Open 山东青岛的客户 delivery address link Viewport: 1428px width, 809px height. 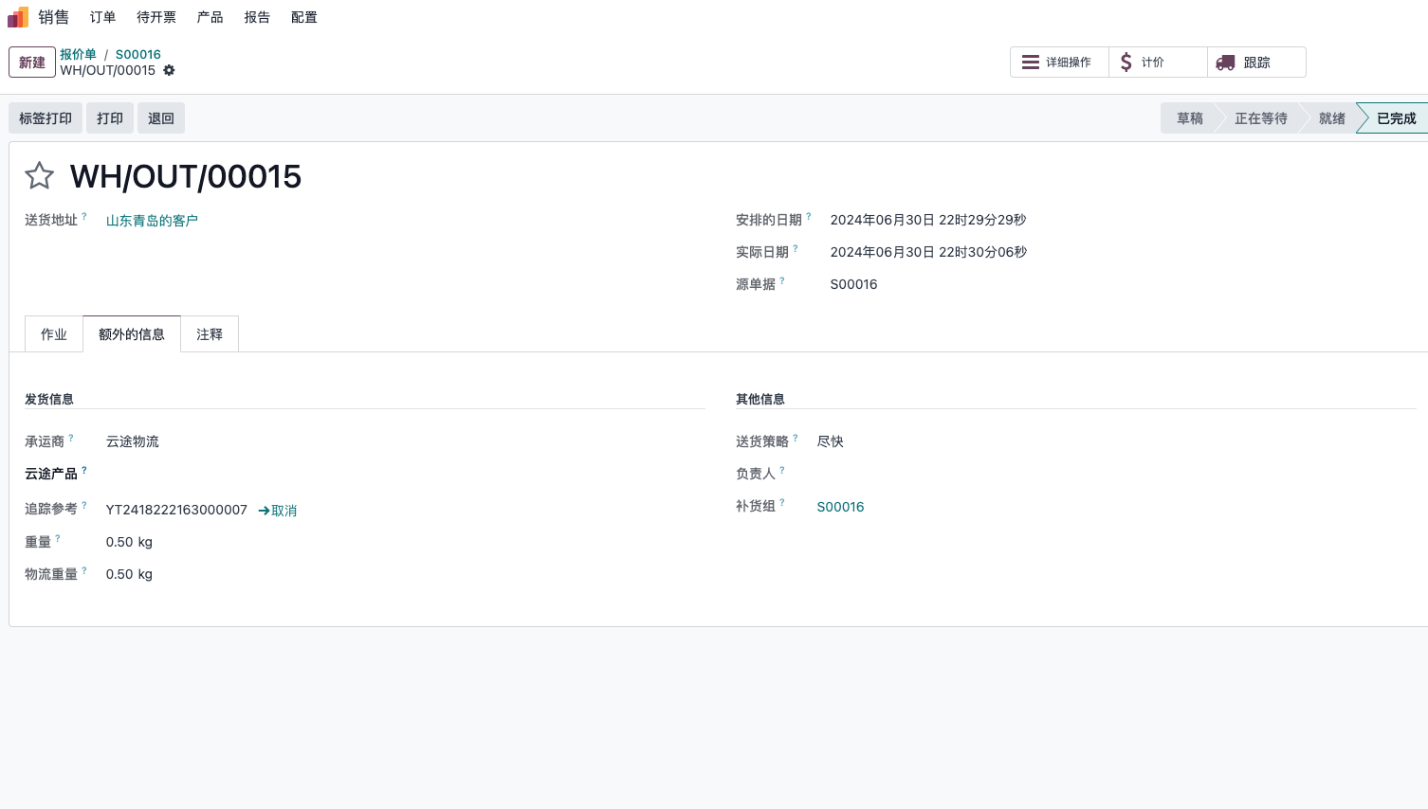tap(152, 221)
